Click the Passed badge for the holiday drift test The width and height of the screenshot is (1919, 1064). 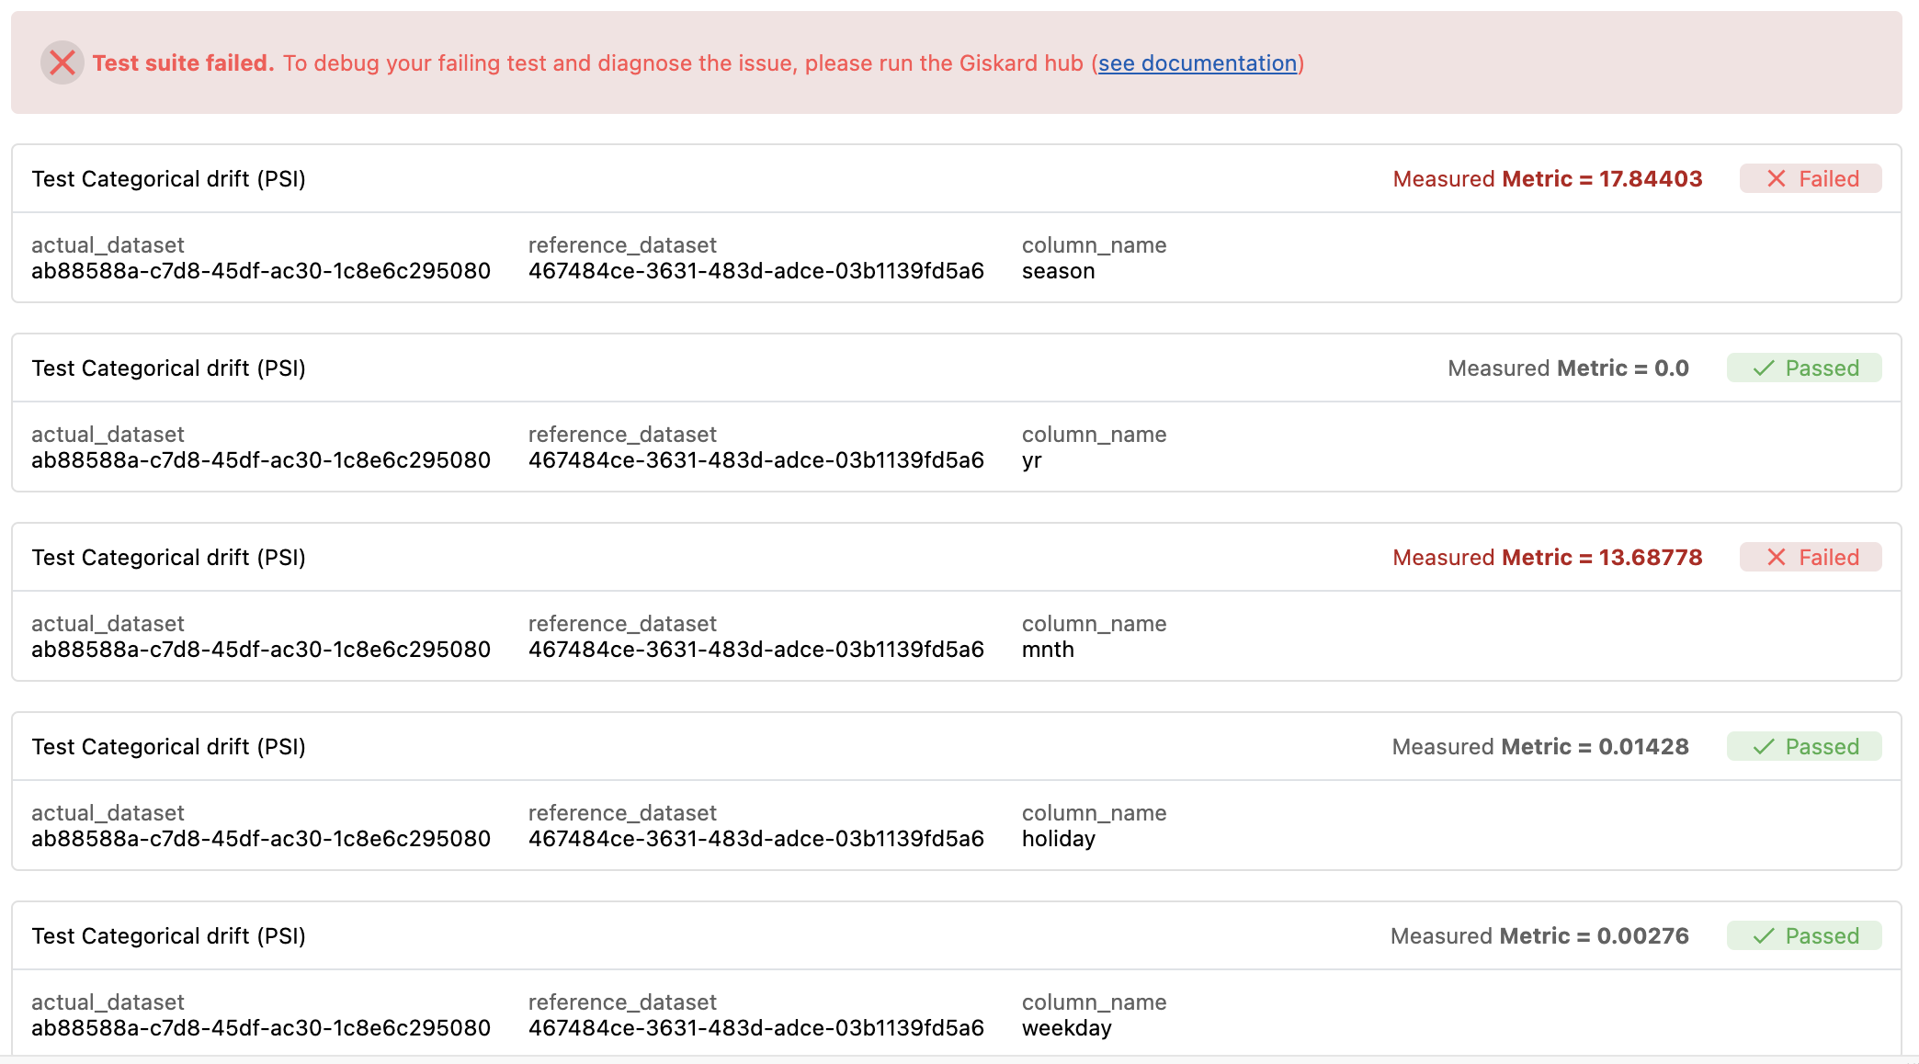click(x=1803, y=746)
